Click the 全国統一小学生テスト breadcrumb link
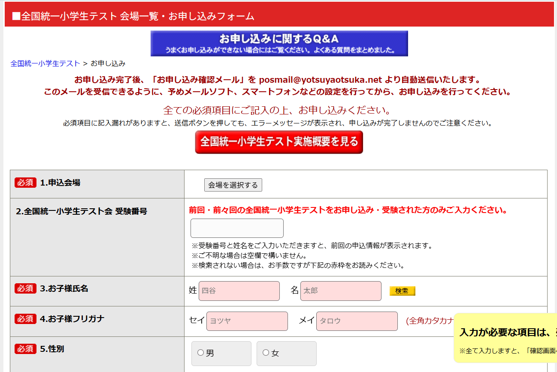 click(x=45, y=63)
